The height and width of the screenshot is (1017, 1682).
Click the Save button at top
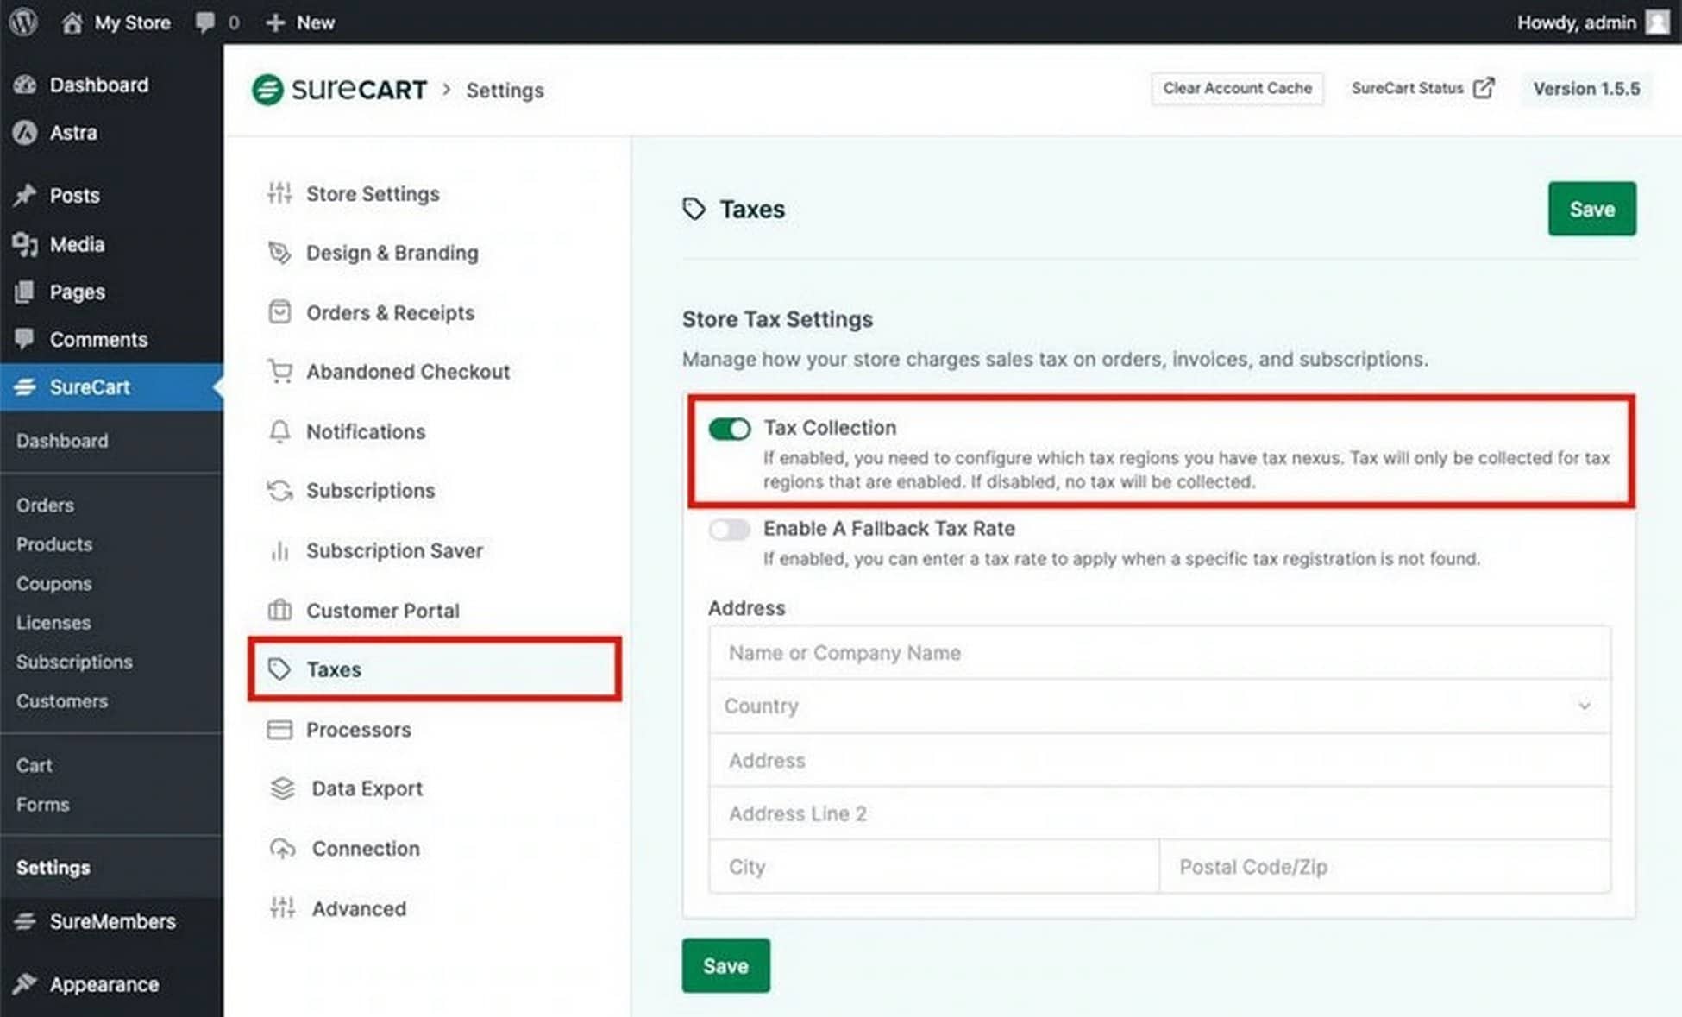[x=1591, y=208]
